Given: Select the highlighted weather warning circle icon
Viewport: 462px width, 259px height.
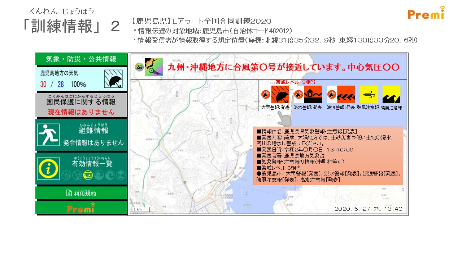Looking at the screenshot, I should point(87,175).
